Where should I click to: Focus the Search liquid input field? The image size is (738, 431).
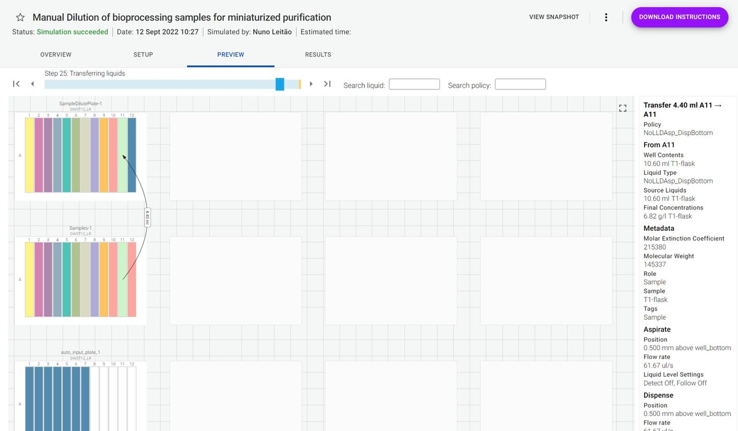coord(414,84)
